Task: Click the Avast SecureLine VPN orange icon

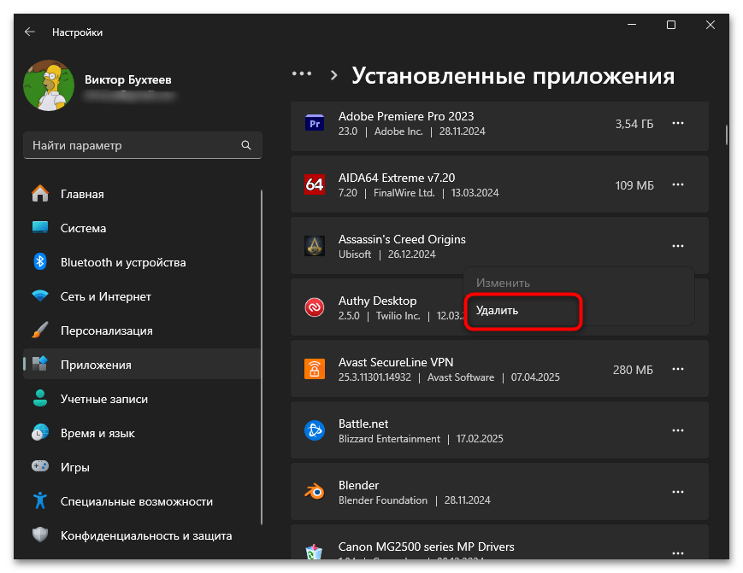Action: [315, 369]
